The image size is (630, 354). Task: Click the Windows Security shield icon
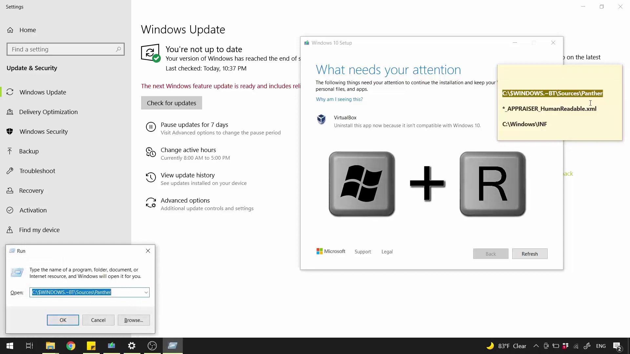coord(10,131)
